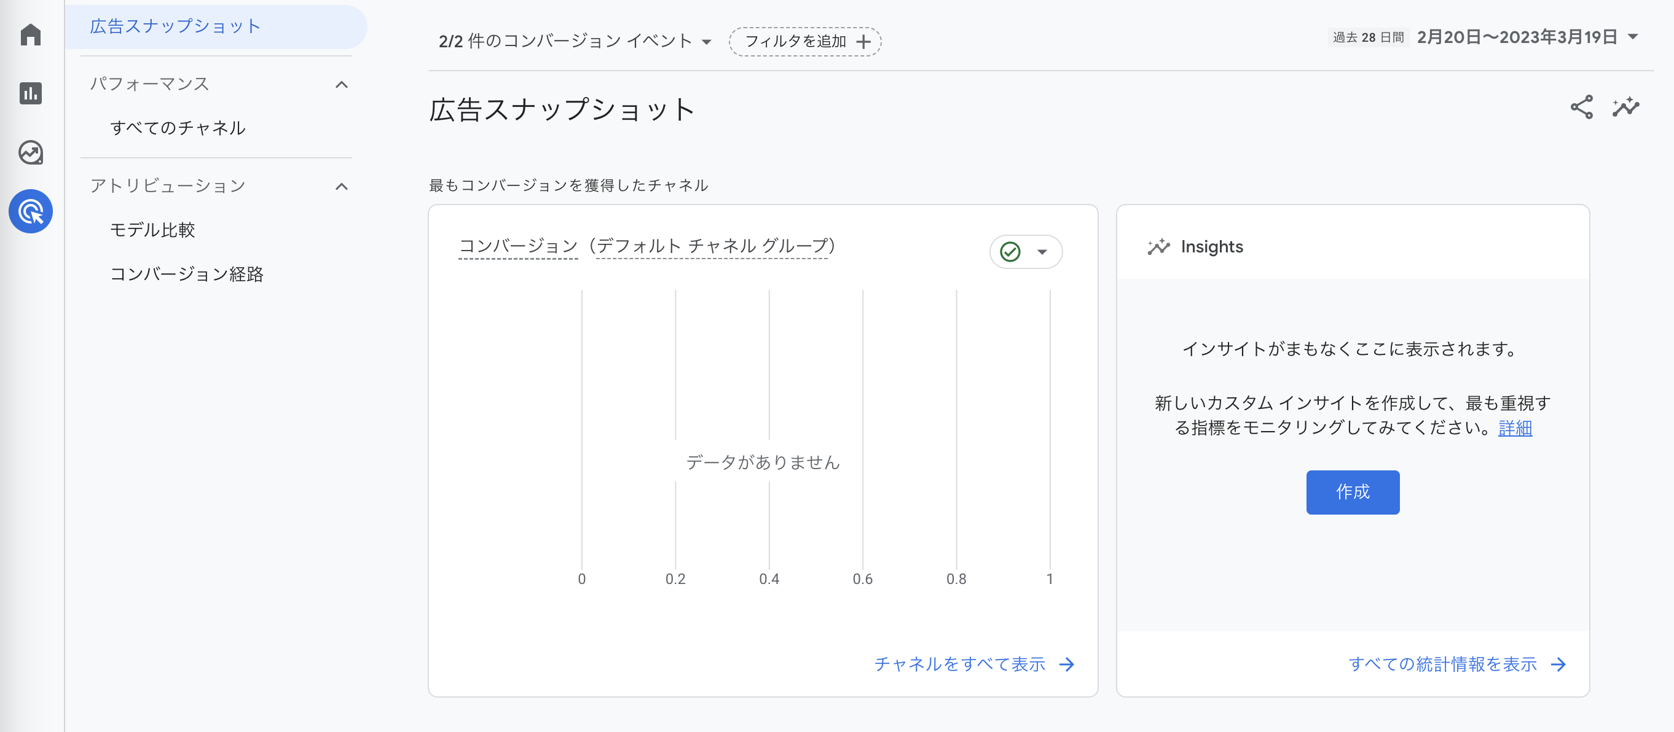Click the Advertising icon in left rail
This screenshot has width=1674, height=732.
[31, 212]
